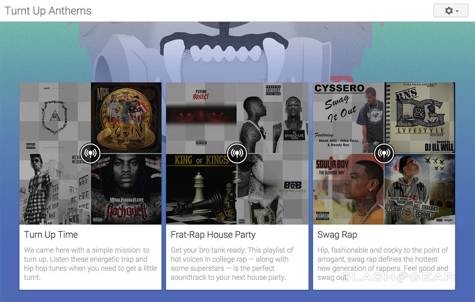Select the Future Honest album cover
This screenshot has height=302, width=475.
click(x=202, y=118)
